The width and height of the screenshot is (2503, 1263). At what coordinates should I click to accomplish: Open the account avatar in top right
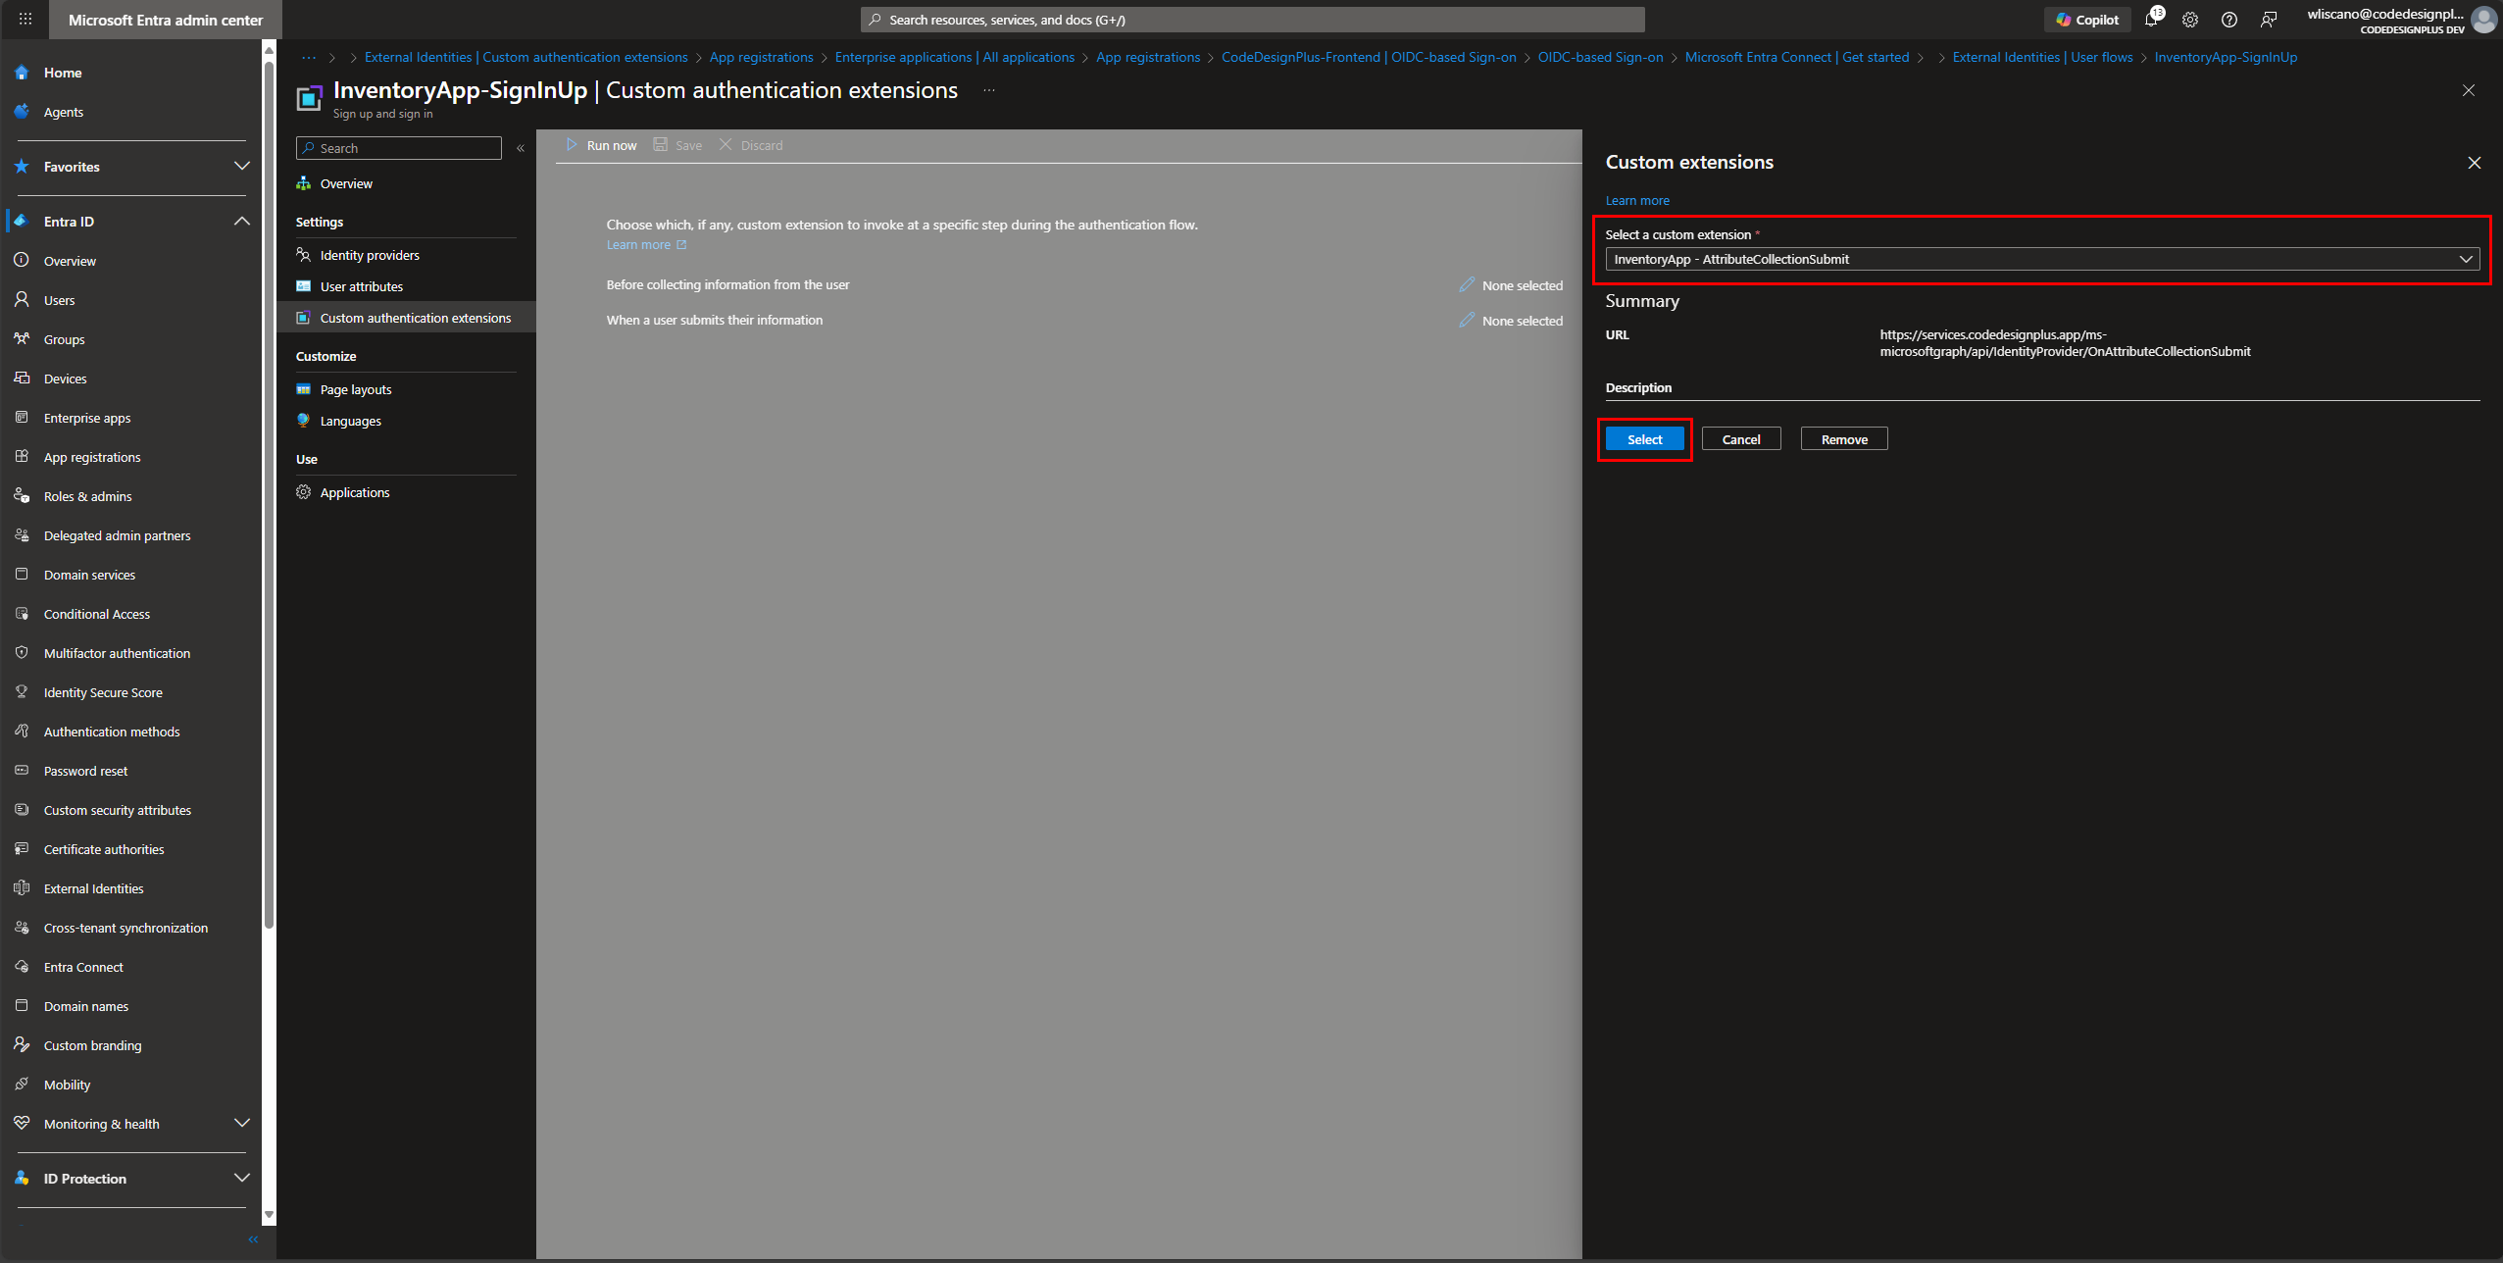point(2483,20)
